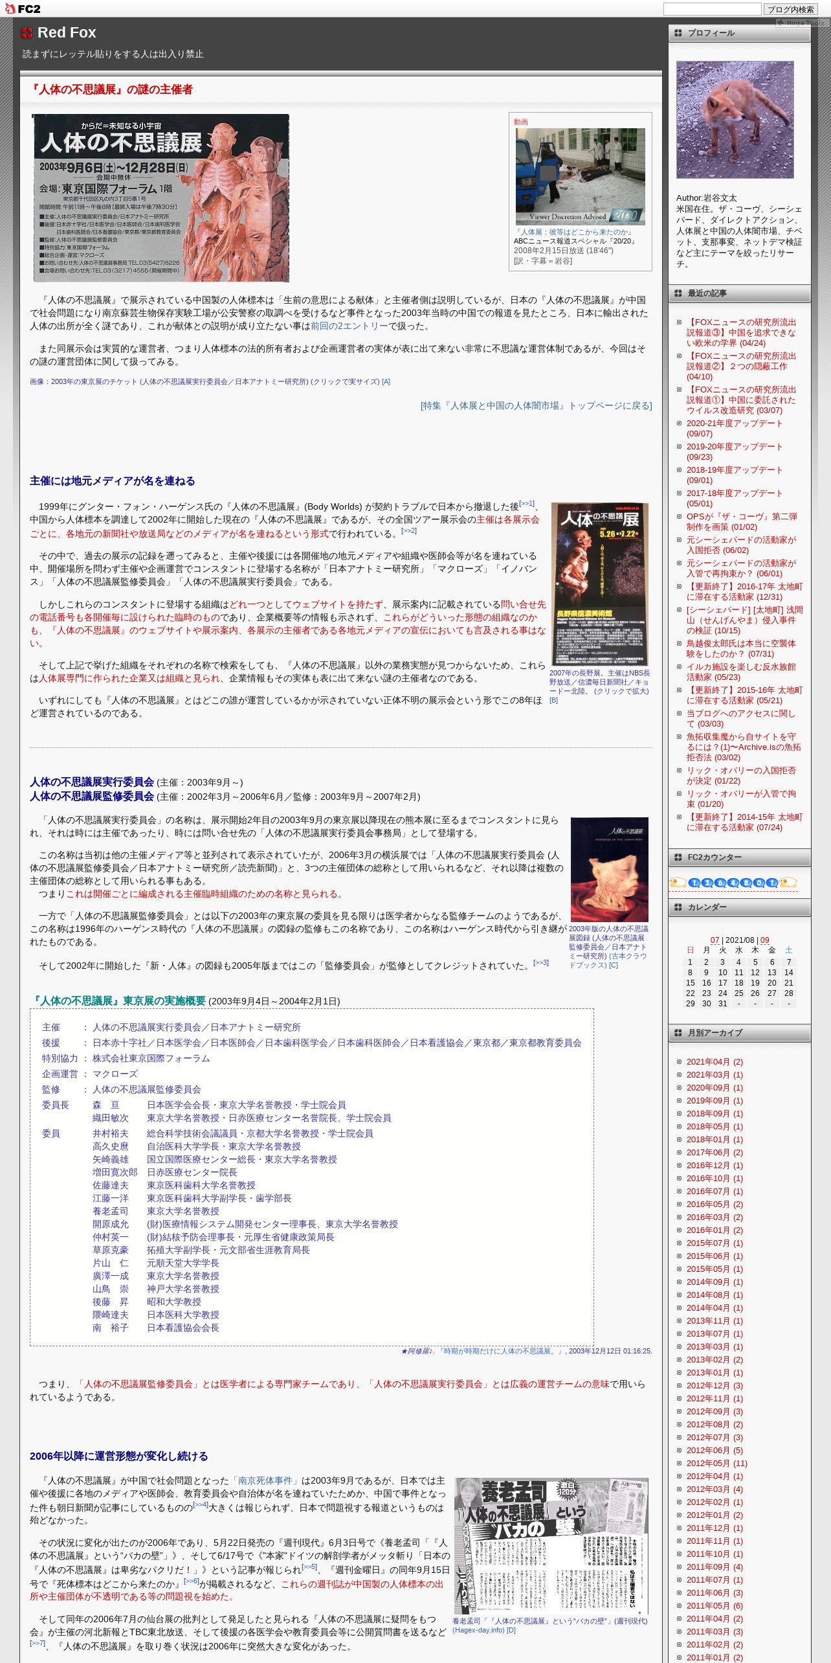Open 特集 トップページに戻る link
831x1663 pixels.
(536, 405)
